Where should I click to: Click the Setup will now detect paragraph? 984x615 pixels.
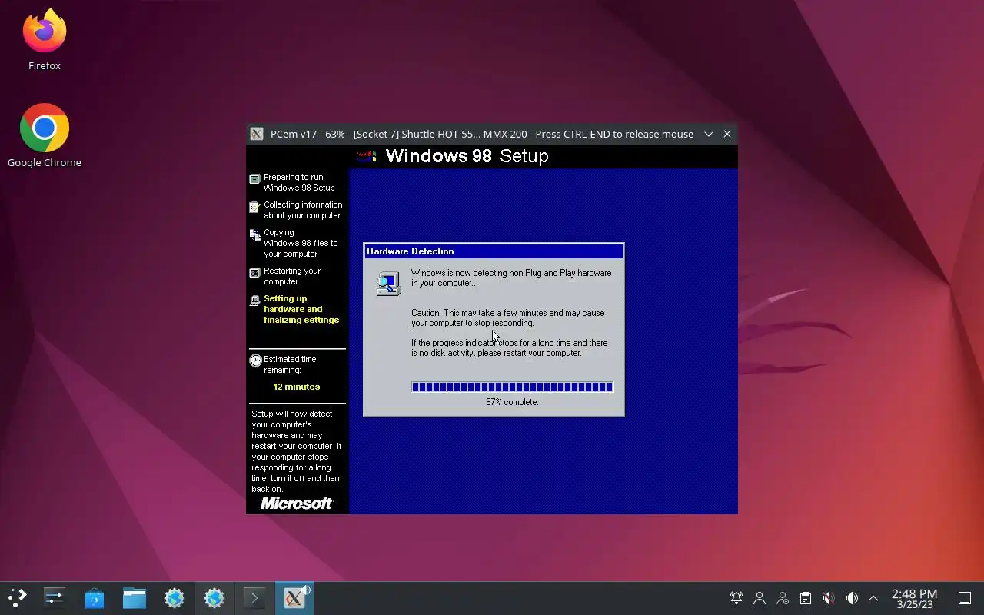[297, 451]
